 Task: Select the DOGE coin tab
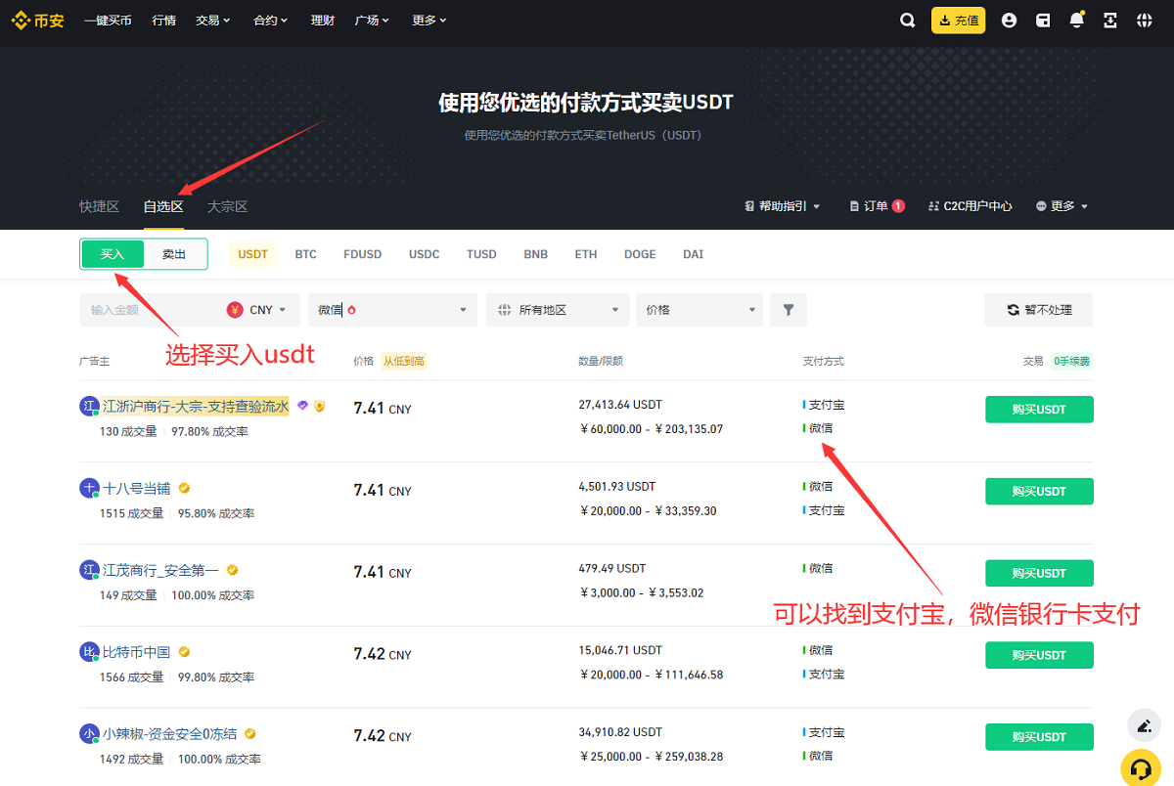(640, 254)
